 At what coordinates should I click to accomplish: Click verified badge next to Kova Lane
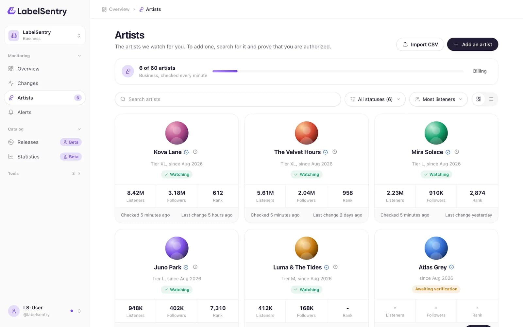pos(186,152)
